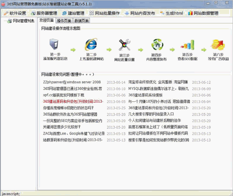Screen dimensions: 233x196
Task: Open 站群源码和升级包 2013-05 link
Action: [73, 140]
